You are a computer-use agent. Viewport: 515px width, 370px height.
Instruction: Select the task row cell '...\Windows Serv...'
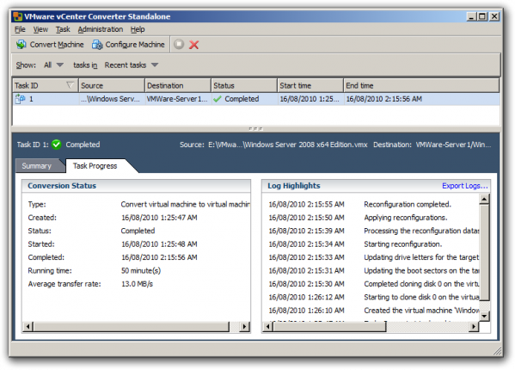pos(111,99)
